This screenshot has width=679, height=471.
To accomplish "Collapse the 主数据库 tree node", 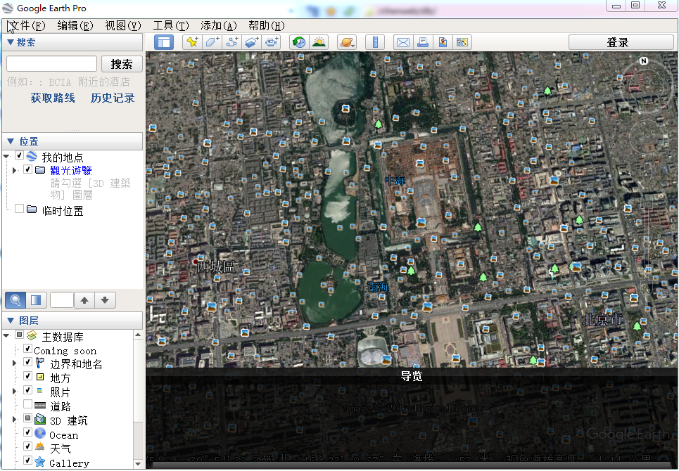I will coord(6,335).
